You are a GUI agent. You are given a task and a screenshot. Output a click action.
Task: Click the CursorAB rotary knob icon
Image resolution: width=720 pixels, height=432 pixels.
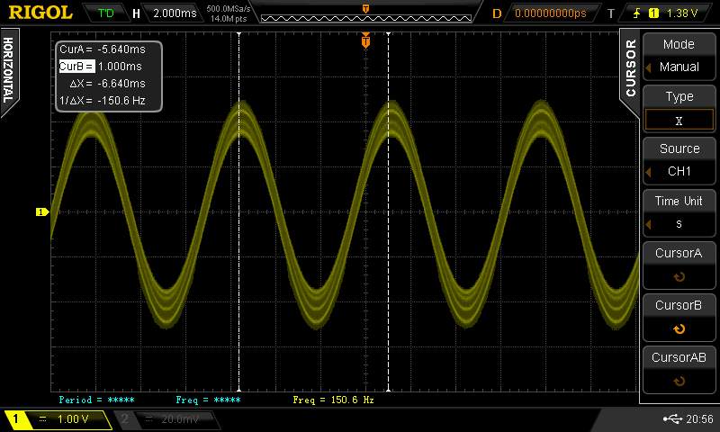679,382
